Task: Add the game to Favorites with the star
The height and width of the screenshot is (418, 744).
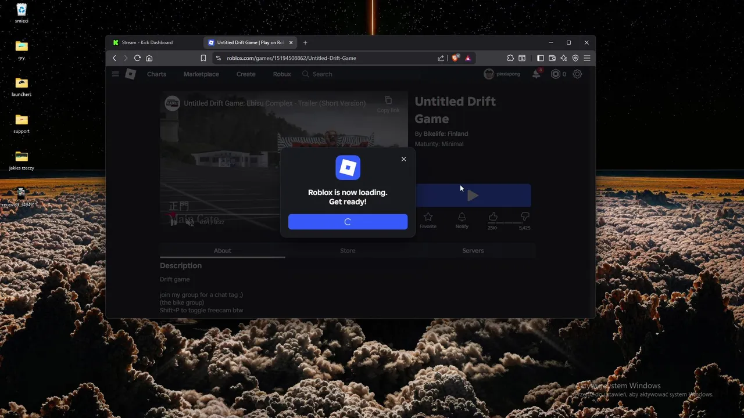Action: [428, 220]
